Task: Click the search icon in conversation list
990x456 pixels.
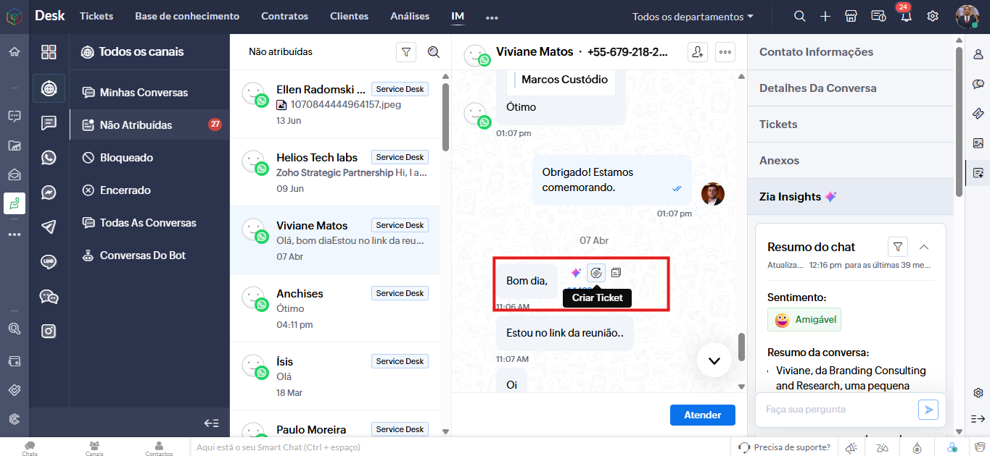Action: point(434,52)
